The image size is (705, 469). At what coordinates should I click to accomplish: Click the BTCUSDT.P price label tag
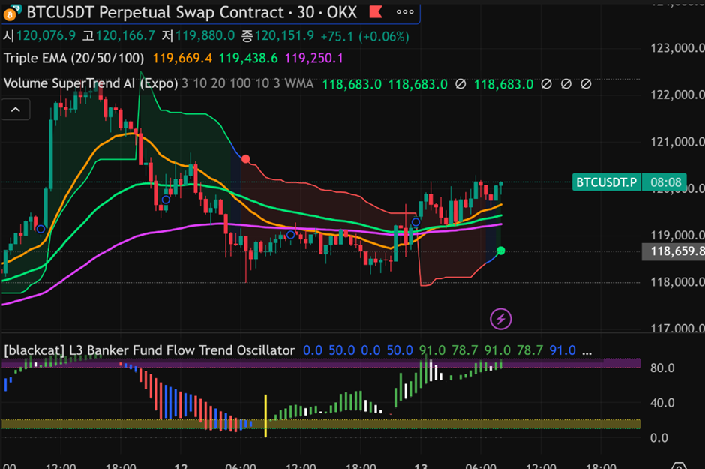click(607, 182)
